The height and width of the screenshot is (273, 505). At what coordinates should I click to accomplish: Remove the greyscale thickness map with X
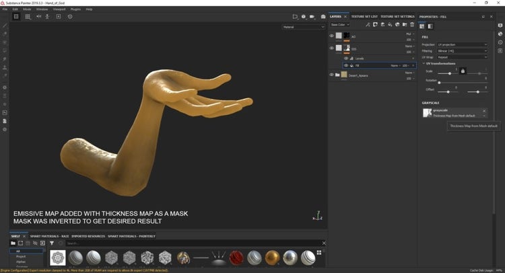(483, 110)
